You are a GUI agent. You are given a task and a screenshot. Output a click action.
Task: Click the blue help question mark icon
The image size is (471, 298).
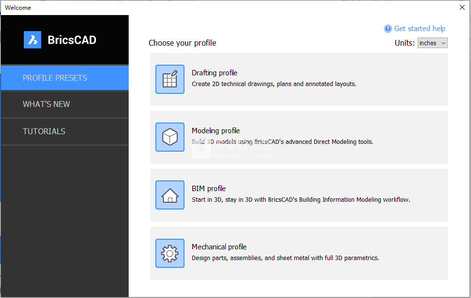[x=388, y=29]
